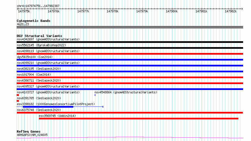Click the 147978k ruler tick label
The image size is (251, 141).
[x=113, y=11]
